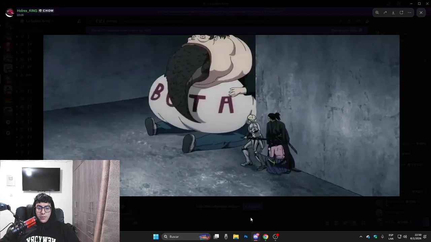The width and height of the screenshot is (431, 242).
Task: Open the USB device app on taskbar
Action: coord(226,237)
